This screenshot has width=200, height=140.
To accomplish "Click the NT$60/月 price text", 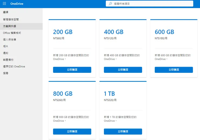I will click(x=59, y=38).
